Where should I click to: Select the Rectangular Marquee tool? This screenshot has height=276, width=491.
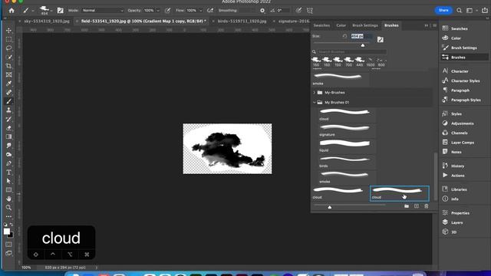tap(8, 39)
